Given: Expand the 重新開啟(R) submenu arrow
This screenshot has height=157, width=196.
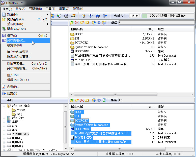Looking at the screenshot, I should point(48,24).
